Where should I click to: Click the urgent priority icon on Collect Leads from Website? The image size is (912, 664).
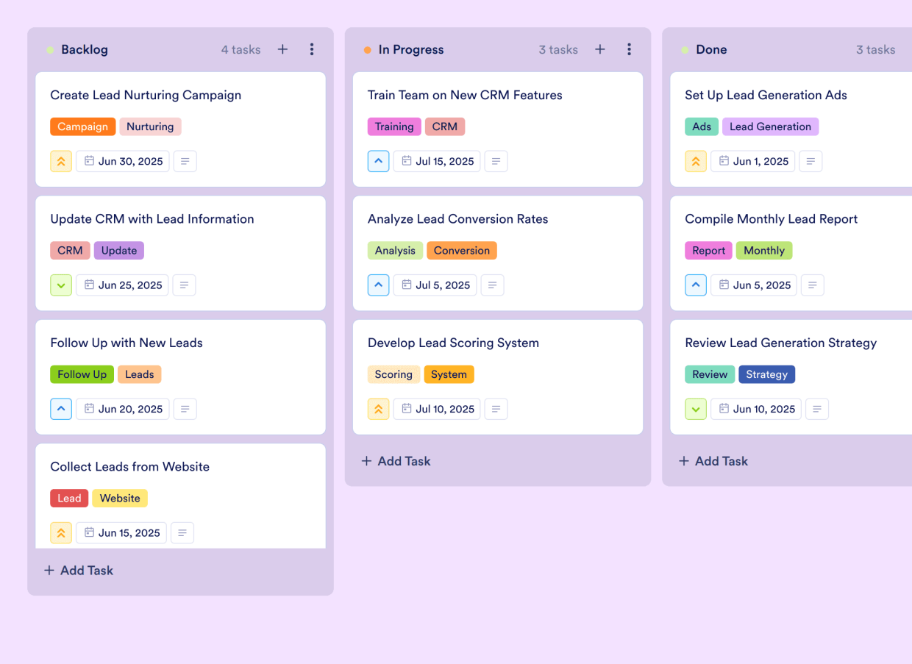click(x=61, y=532)
